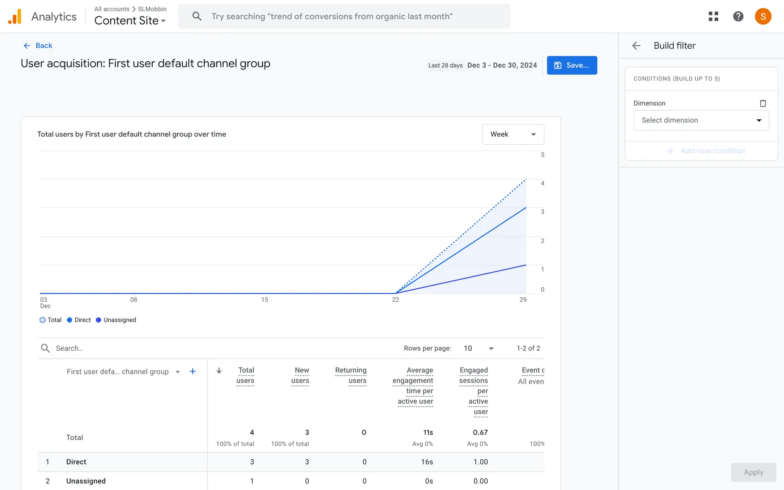Image resolution: width=784 pixels, height=490 pixels.
Task: Click the Save button
Action: pos(572,65)
